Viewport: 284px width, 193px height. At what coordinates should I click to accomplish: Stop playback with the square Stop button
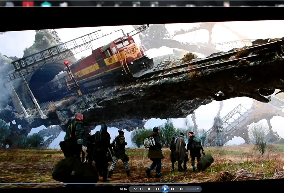coord(149,189)
